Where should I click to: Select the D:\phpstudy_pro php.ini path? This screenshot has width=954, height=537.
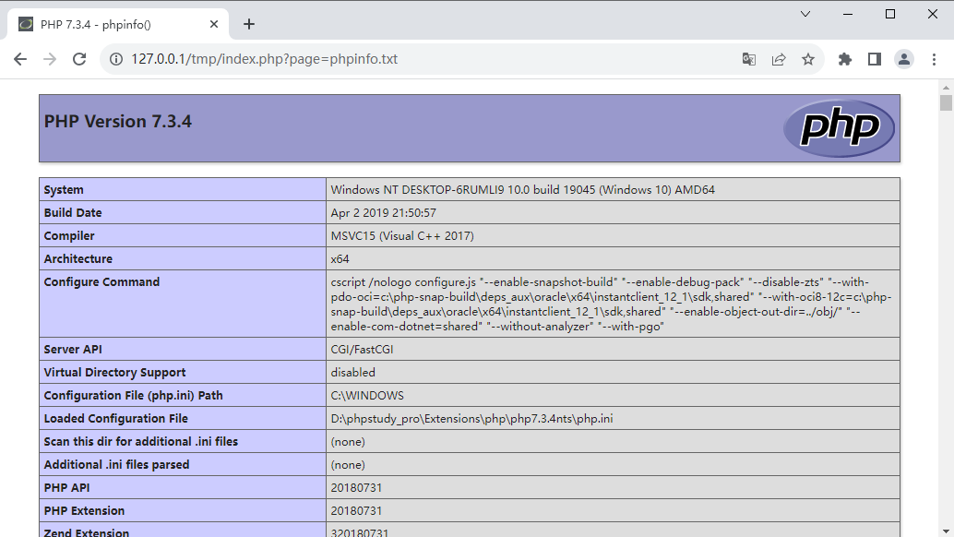[x=471, y=418]
